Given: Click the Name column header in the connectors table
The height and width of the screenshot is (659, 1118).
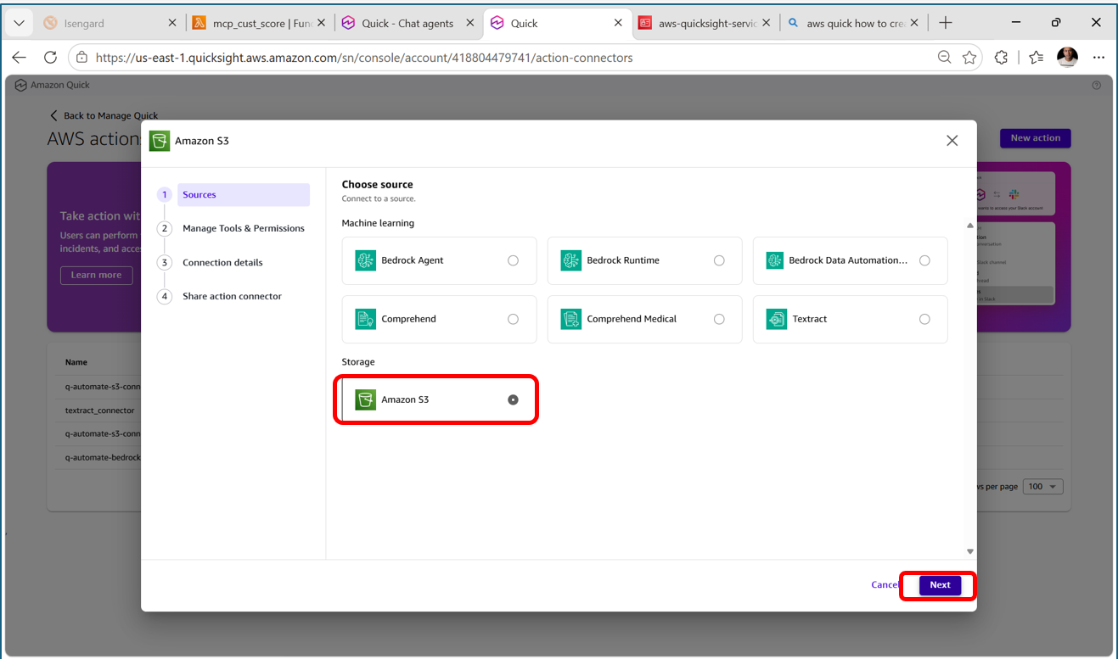Looking at the screenshot, I should [76, 362].
